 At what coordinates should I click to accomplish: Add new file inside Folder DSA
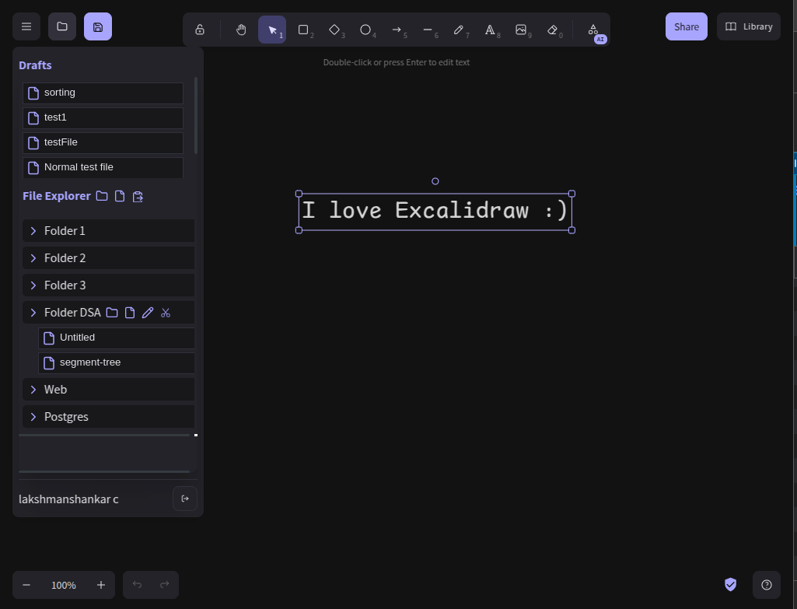[130, 313]
